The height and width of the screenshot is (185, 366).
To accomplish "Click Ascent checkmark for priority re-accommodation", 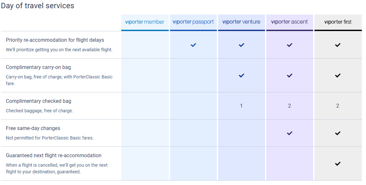I will [289, 45].
